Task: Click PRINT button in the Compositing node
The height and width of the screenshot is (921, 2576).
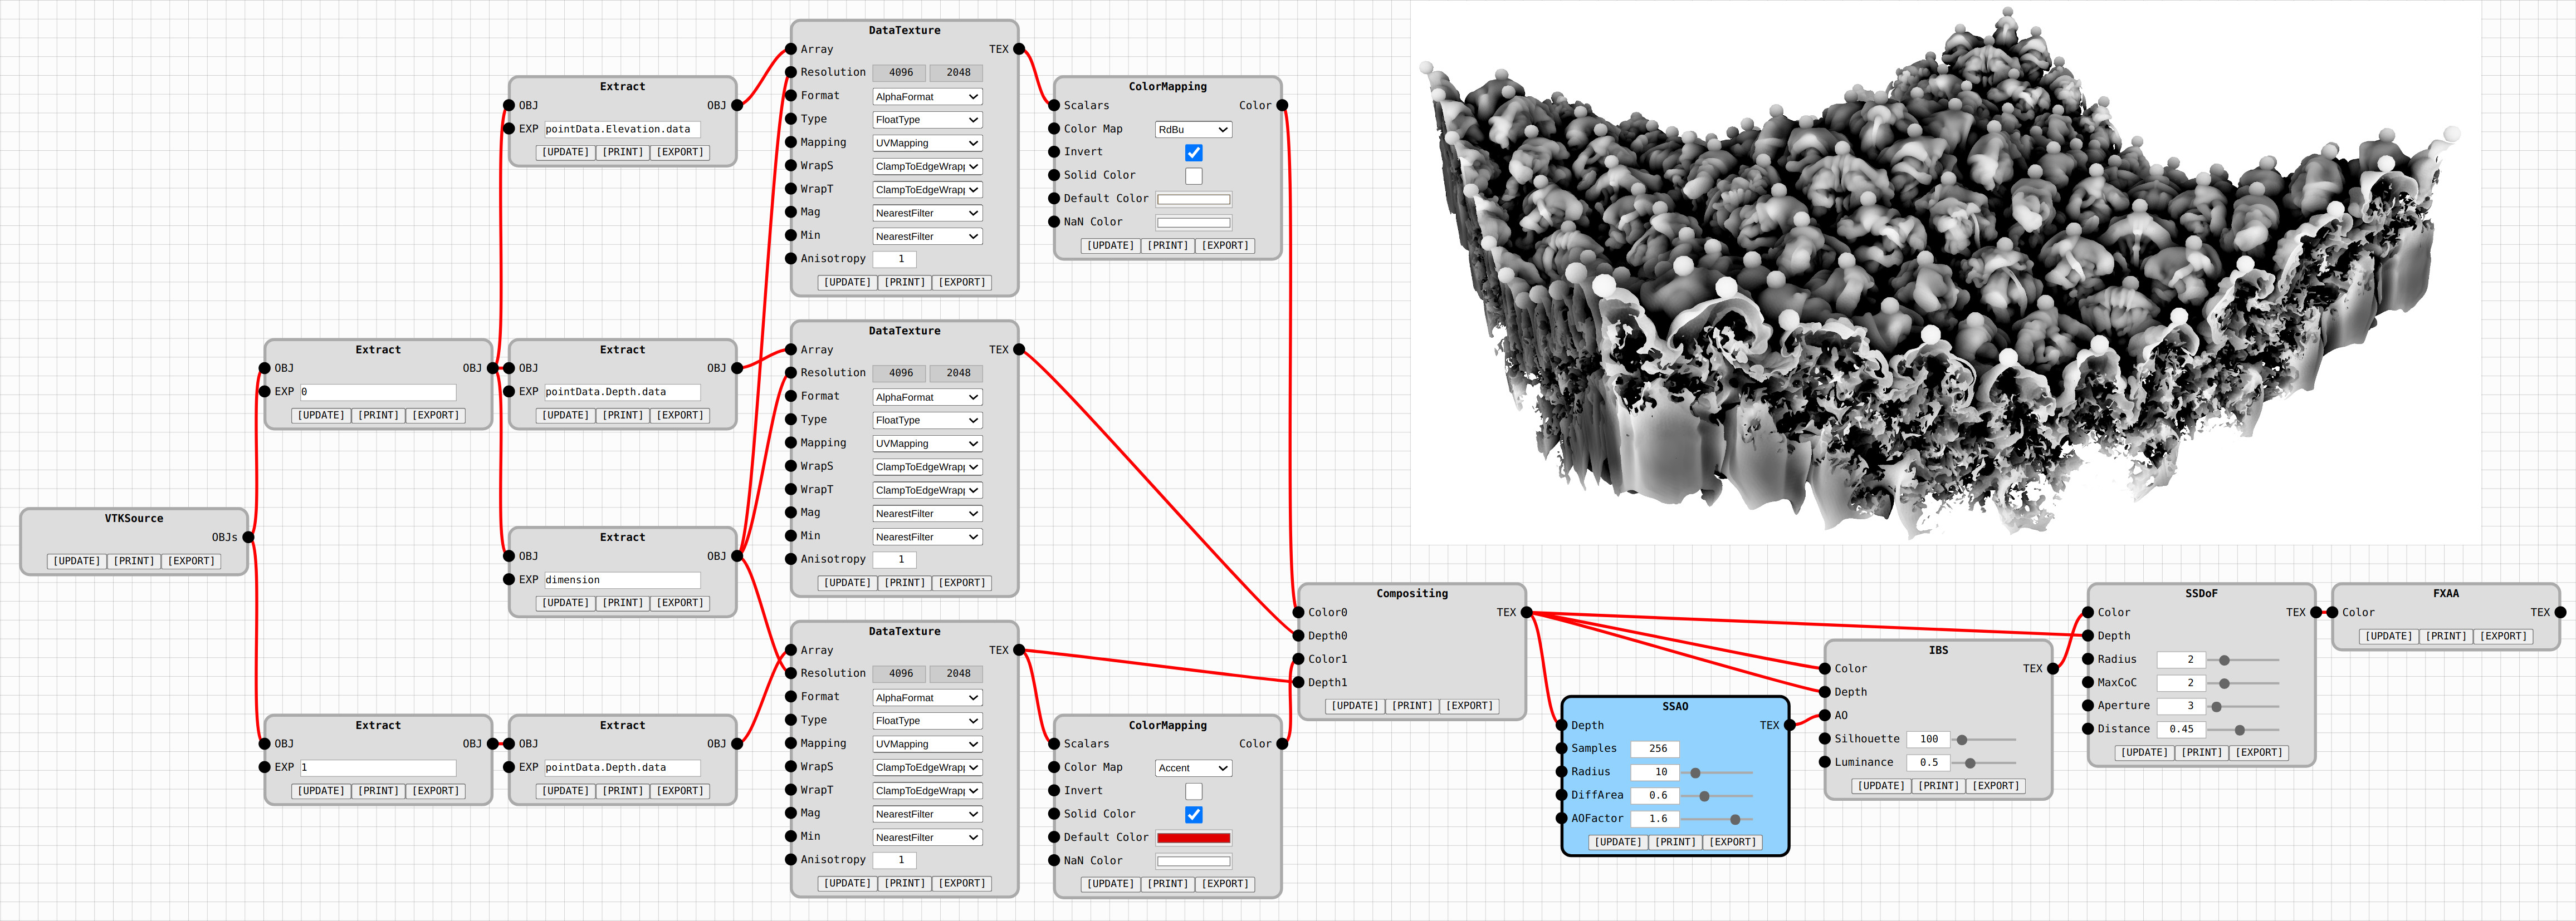Action: [x=1411, y=705]
